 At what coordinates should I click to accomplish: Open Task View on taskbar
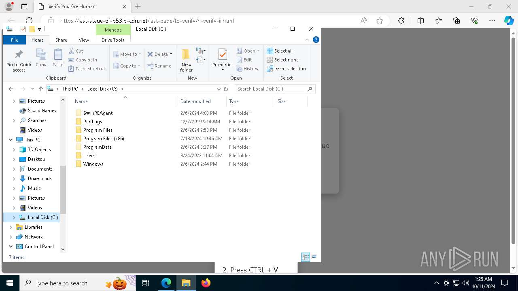(146, 283)
